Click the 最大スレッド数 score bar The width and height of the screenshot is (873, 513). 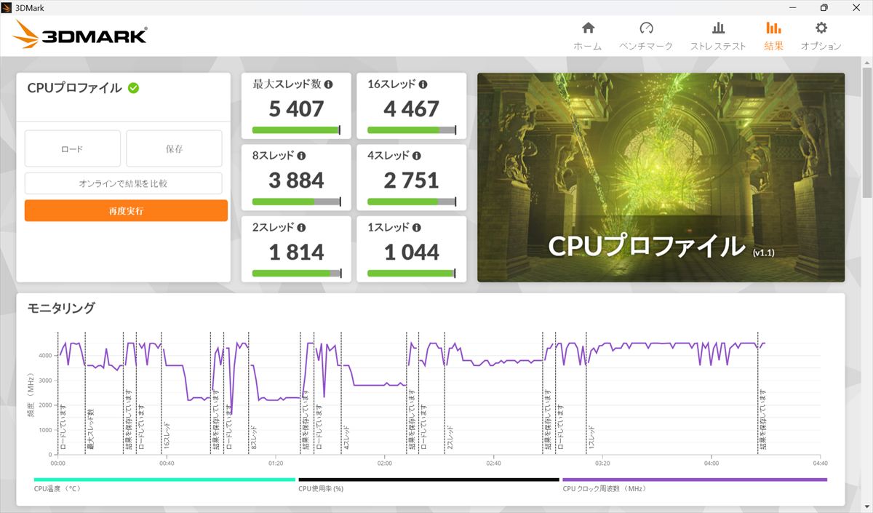296,130
